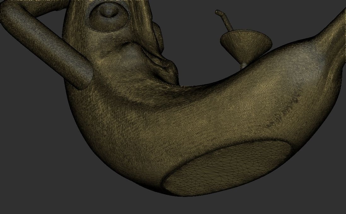Click the cylindrical arm tube on the left

(46, 45)
